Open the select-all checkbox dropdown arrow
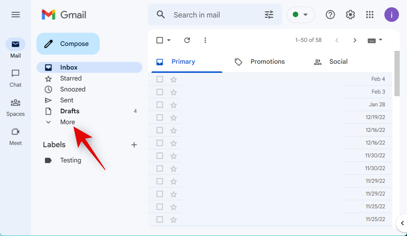The height and width of the screenshot is (236, 407). click(169, 40)
